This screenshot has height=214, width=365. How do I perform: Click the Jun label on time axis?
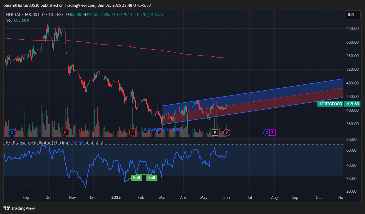(227, 198)
